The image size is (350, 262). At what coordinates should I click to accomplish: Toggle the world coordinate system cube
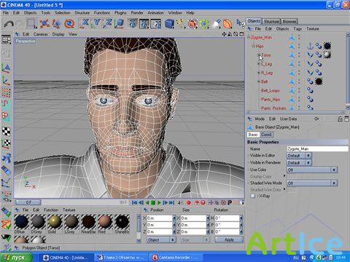[x=120, y=23]
